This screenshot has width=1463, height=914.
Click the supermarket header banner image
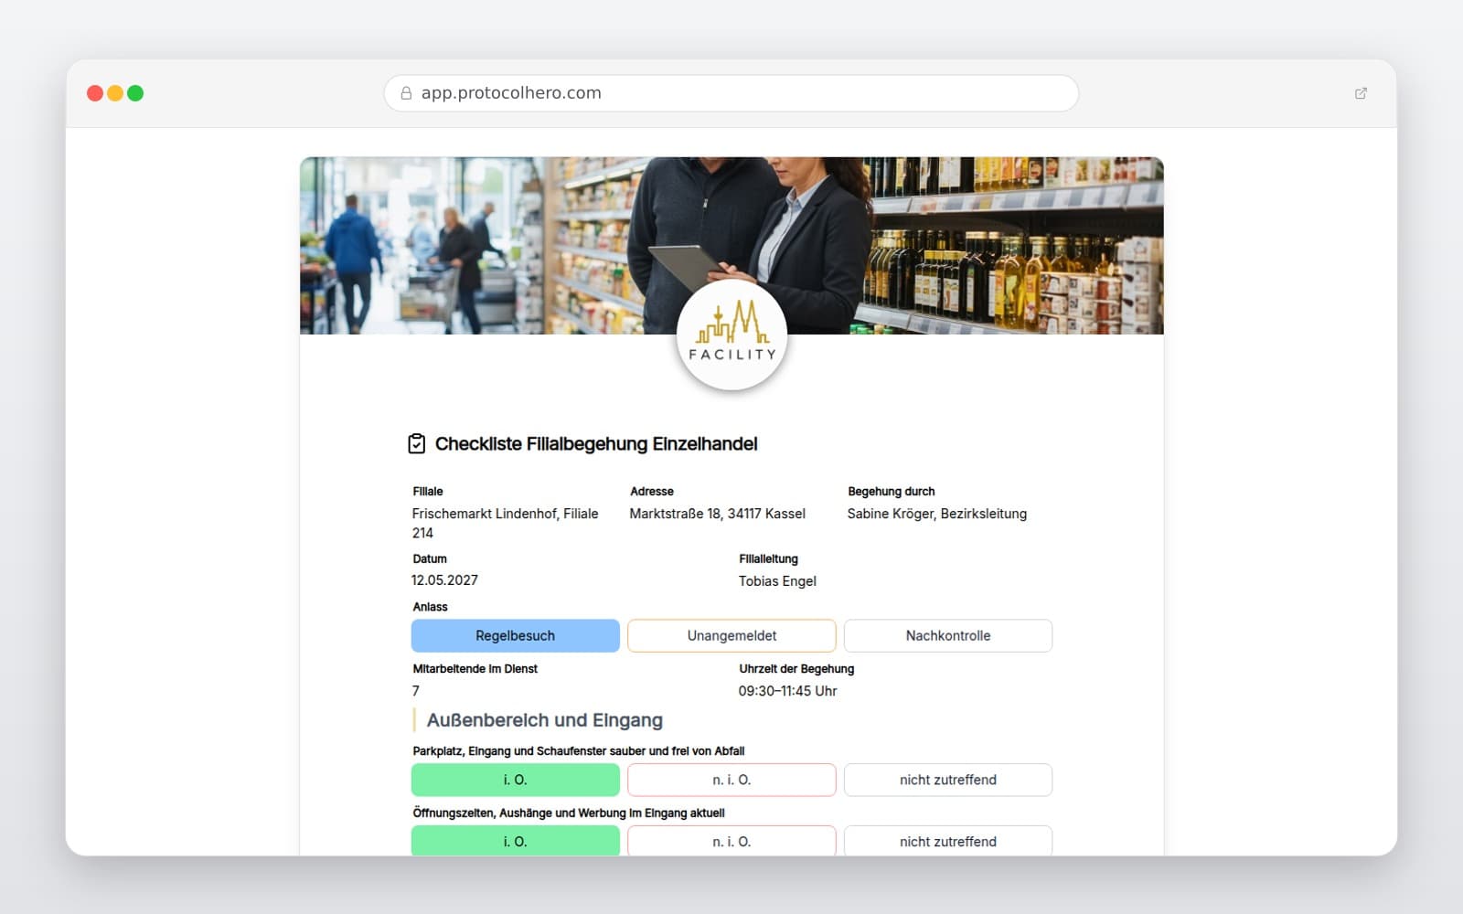[x=731, y=246]
